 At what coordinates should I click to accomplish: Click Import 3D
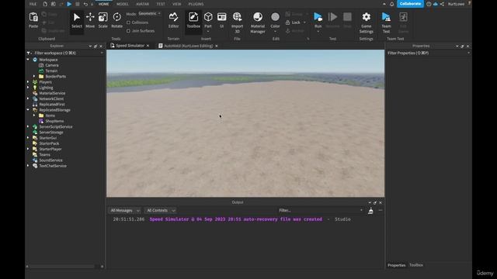click(x=237, y=22)
